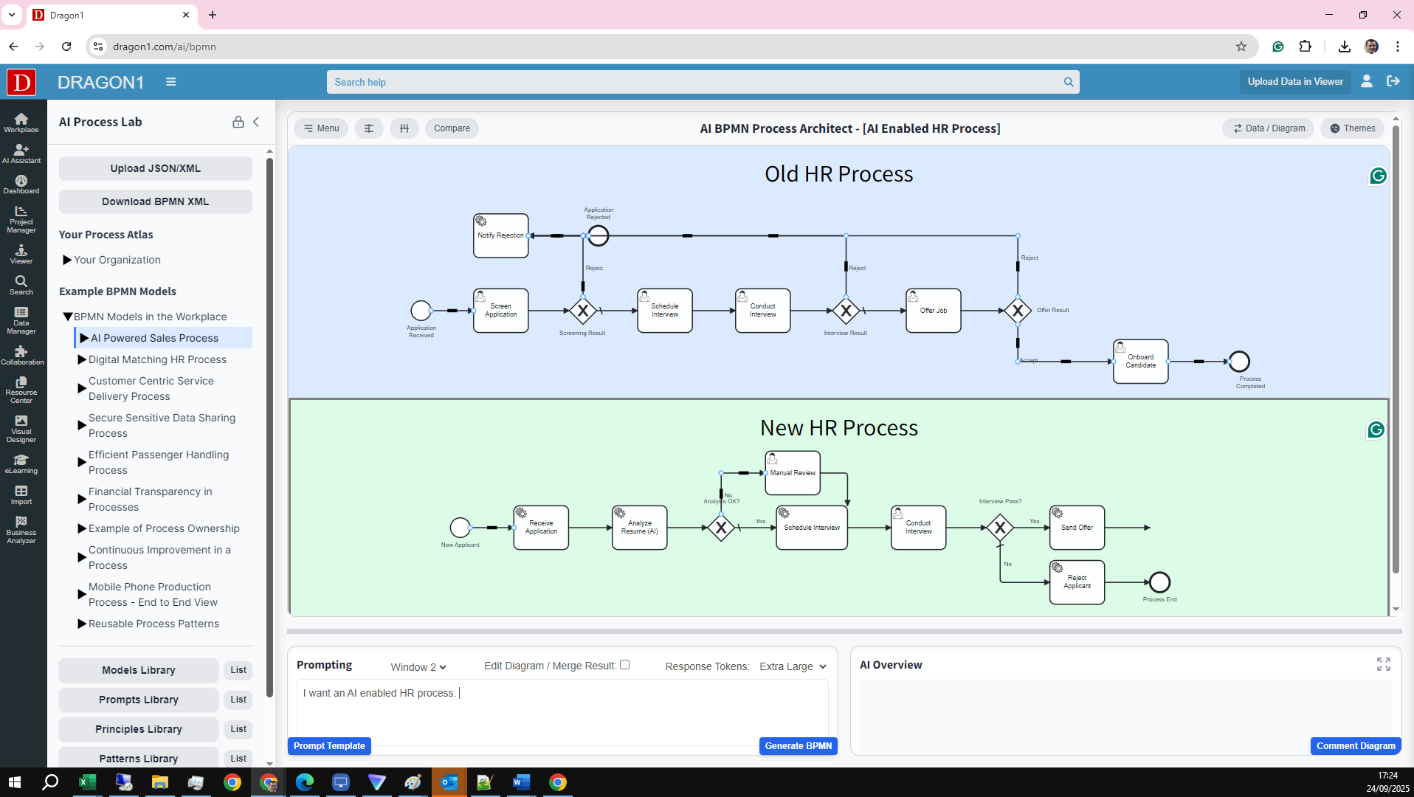Click List next to Principles Library

[238, 729]
